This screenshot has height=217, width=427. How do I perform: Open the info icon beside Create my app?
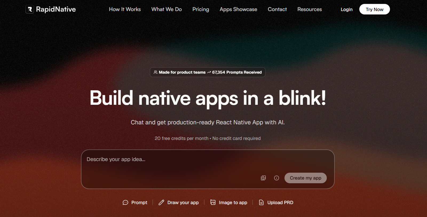[276, 178]
